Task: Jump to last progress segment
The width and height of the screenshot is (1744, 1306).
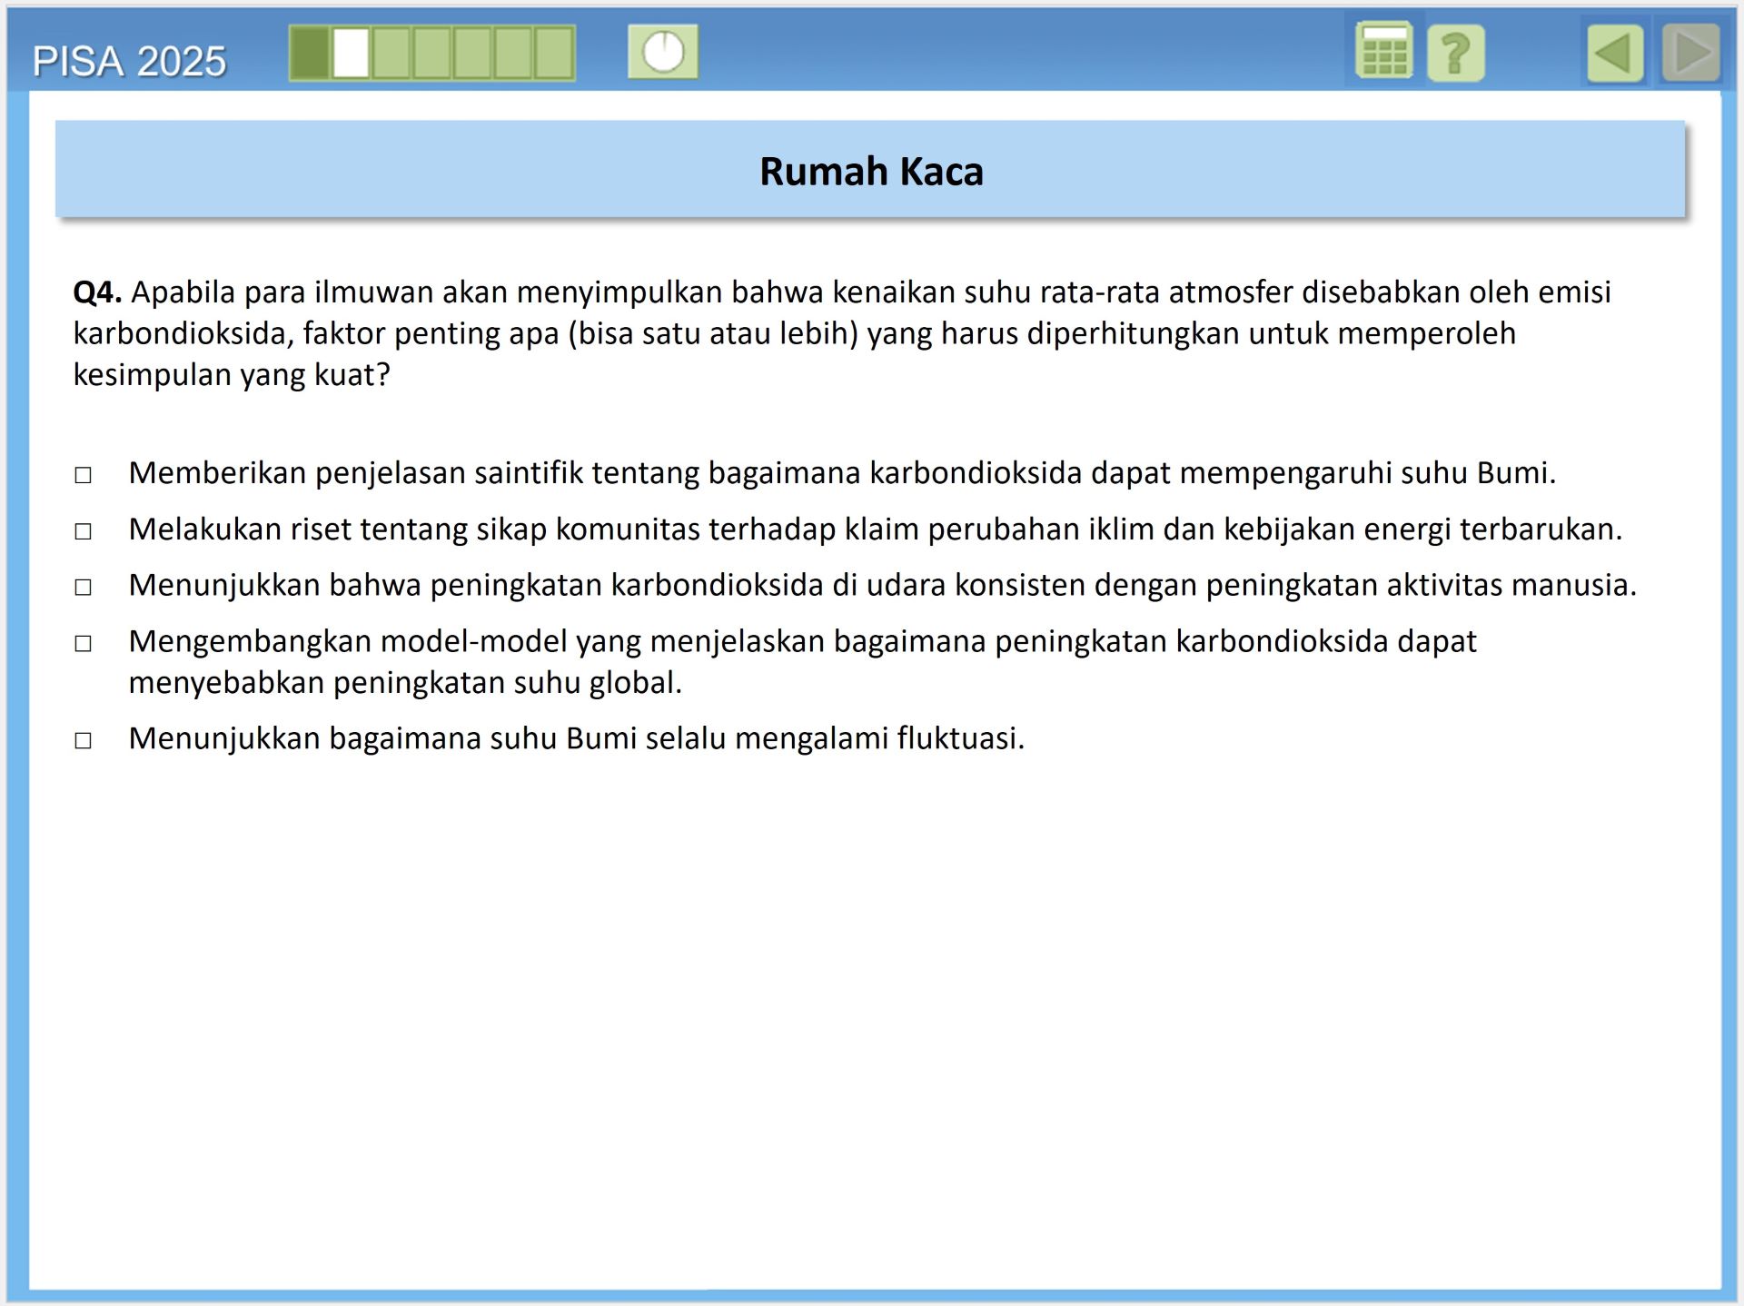Action: [554, 54]
